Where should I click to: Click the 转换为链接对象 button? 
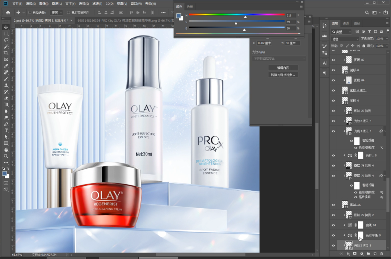tap(283, 75)
